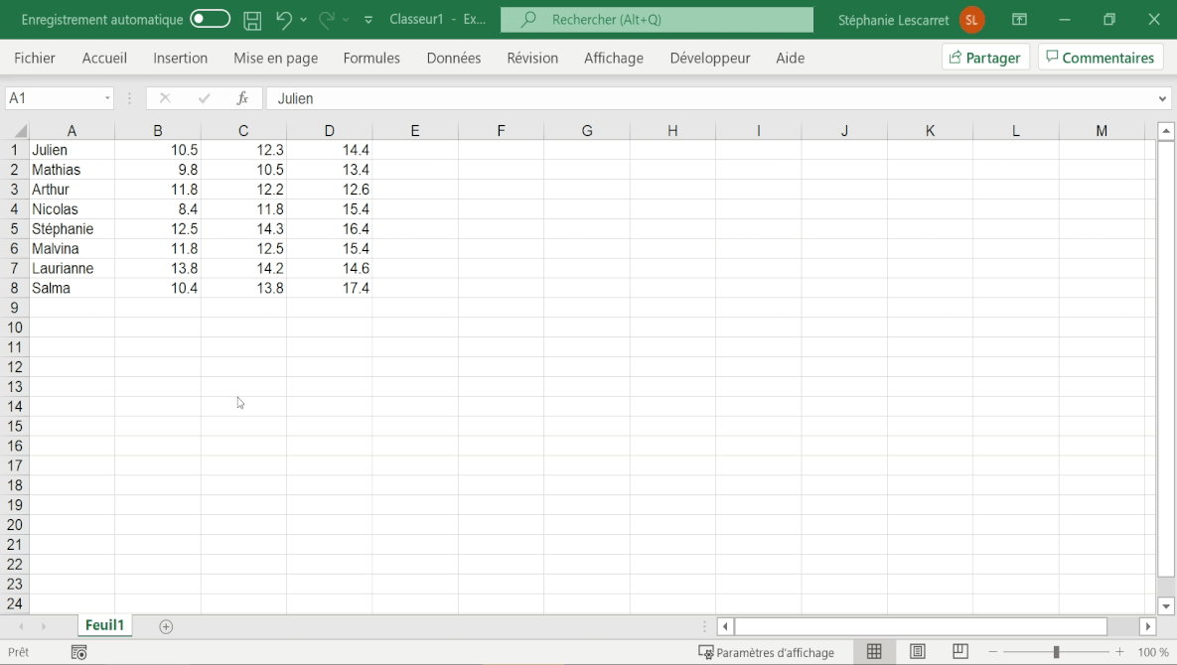Screen dimensions: 1177x665
Task: Open the Insertion ribbon tab
Action: pyautogui.click(x=180, y=58)
